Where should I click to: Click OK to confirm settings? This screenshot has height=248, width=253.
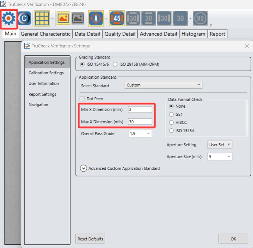point(233,239)
